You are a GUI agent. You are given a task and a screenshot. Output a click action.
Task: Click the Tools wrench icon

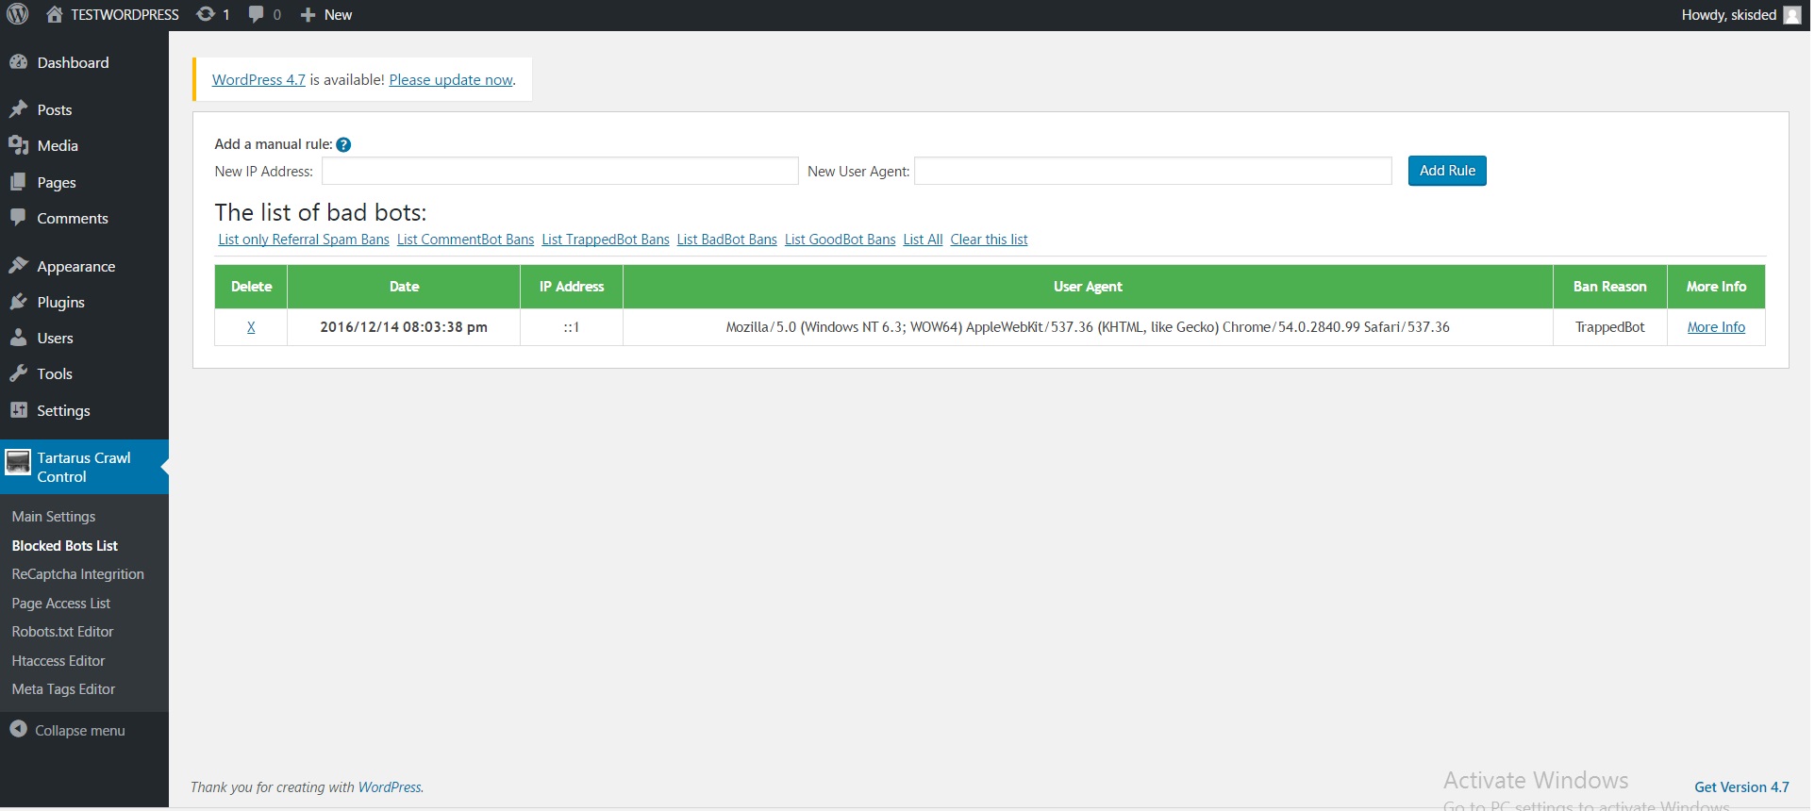click(18, 373)
